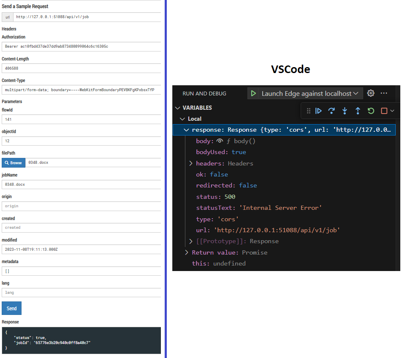Click the Step Into debug arrow
Viewport: 402px width, 358px height.
(345, 111)
